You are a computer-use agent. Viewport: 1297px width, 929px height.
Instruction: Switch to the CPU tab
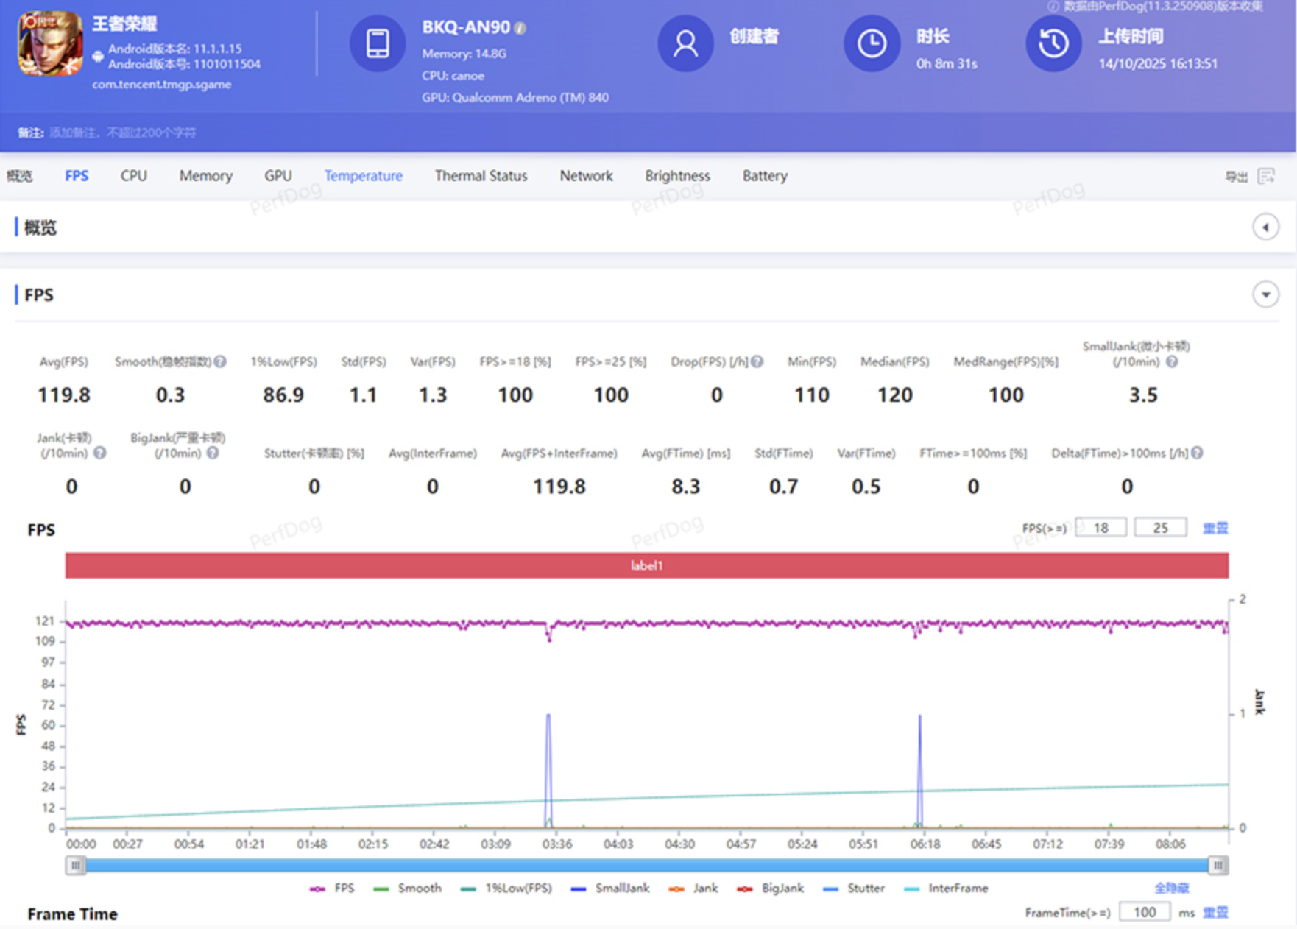coord(134,176)
